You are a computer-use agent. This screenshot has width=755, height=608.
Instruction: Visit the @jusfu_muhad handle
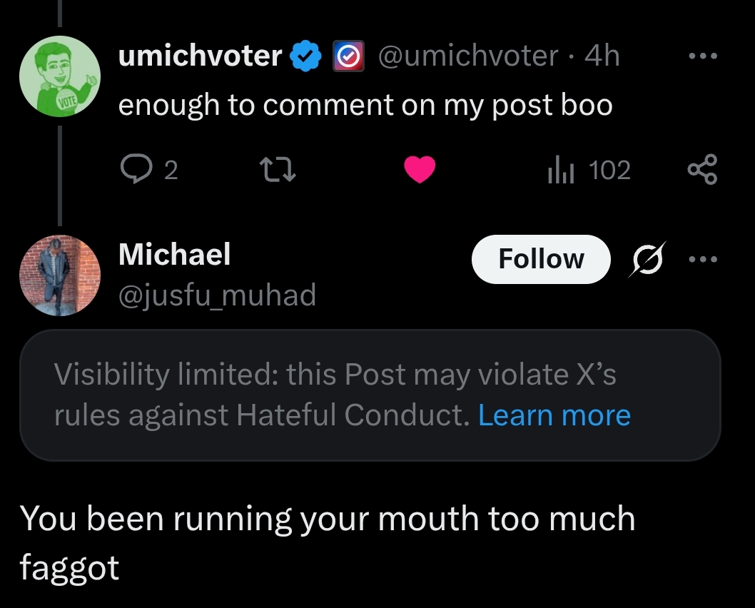click(x=217, y=293)
